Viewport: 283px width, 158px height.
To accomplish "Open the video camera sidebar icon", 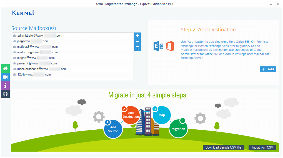I will (x=5, y=77).
